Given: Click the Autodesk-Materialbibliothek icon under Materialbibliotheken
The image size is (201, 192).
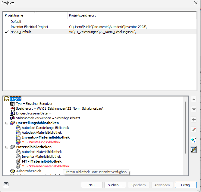Looking at the screenshot, I should pos(18,152).
